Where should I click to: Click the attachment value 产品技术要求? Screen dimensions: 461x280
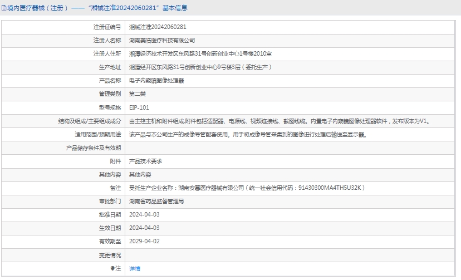(x=146, y=161)
